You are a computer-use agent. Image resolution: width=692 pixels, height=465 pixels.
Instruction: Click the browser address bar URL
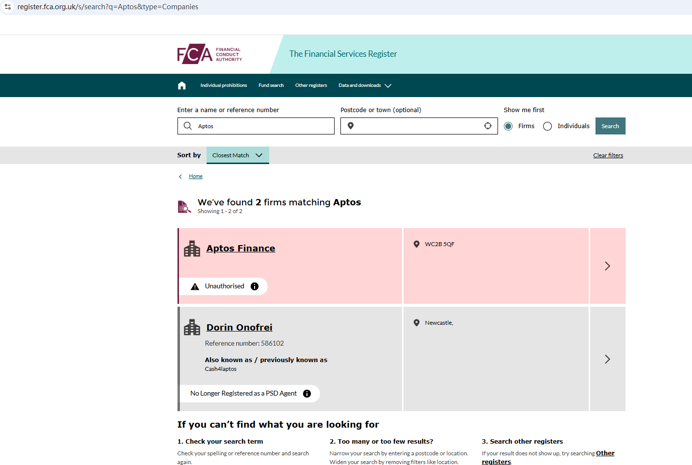coord(108,7)
